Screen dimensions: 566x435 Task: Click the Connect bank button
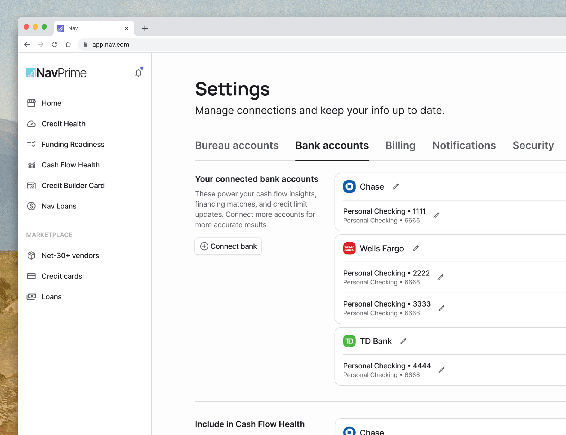[x=228, y=246]
